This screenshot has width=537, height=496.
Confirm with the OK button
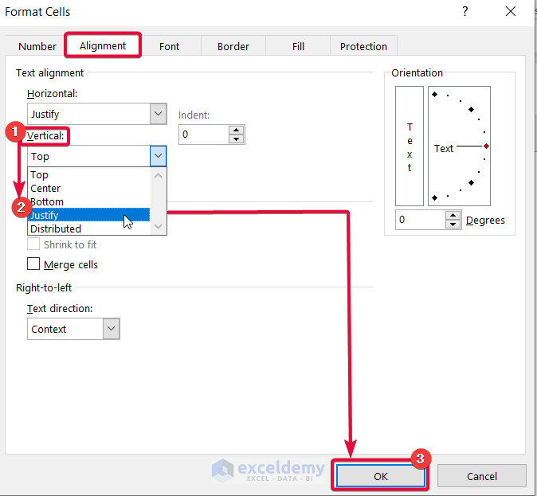point(381,476)
